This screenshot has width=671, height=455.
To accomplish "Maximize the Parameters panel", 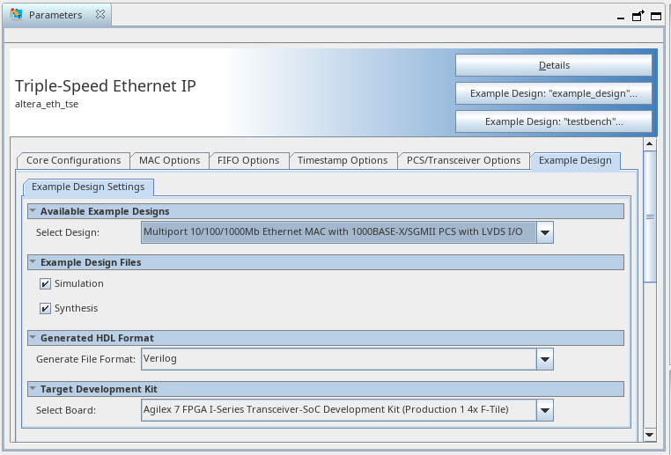I will point(638,15).
